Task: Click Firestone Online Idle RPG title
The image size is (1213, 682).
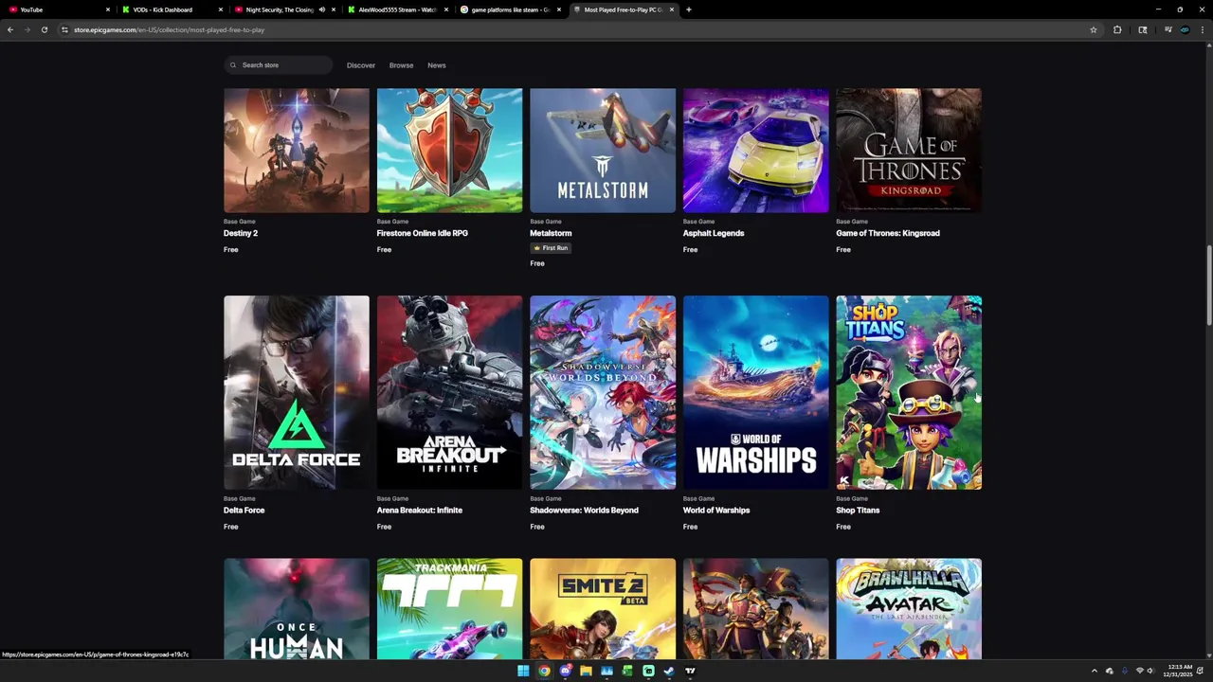Action: coord(423,233)
